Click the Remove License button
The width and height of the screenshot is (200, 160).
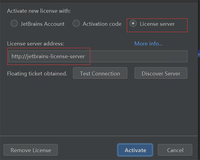[x=31, y=150]
